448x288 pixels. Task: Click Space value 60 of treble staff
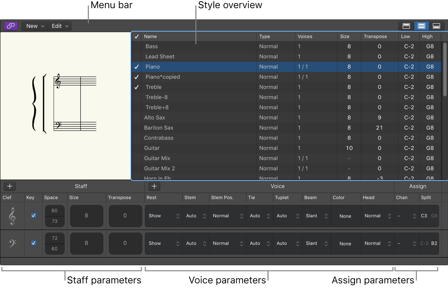(54, 211)
